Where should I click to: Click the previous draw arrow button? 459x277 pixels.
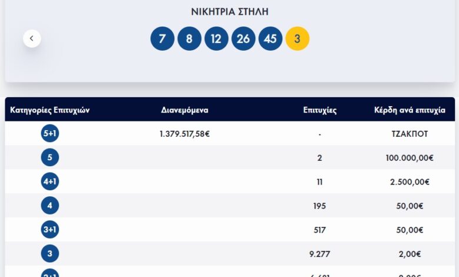tap(32, 38)
